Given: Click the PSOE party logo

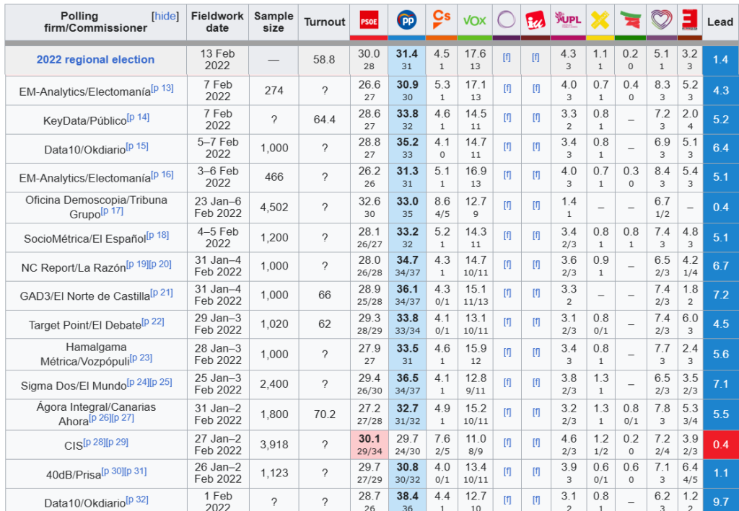Looking at the screenshot, I should coord(369,22).
